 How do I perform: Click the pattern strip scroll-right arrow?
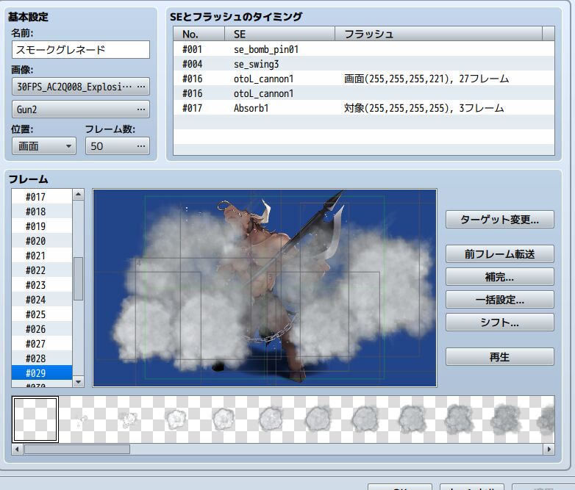pos(549,449)
